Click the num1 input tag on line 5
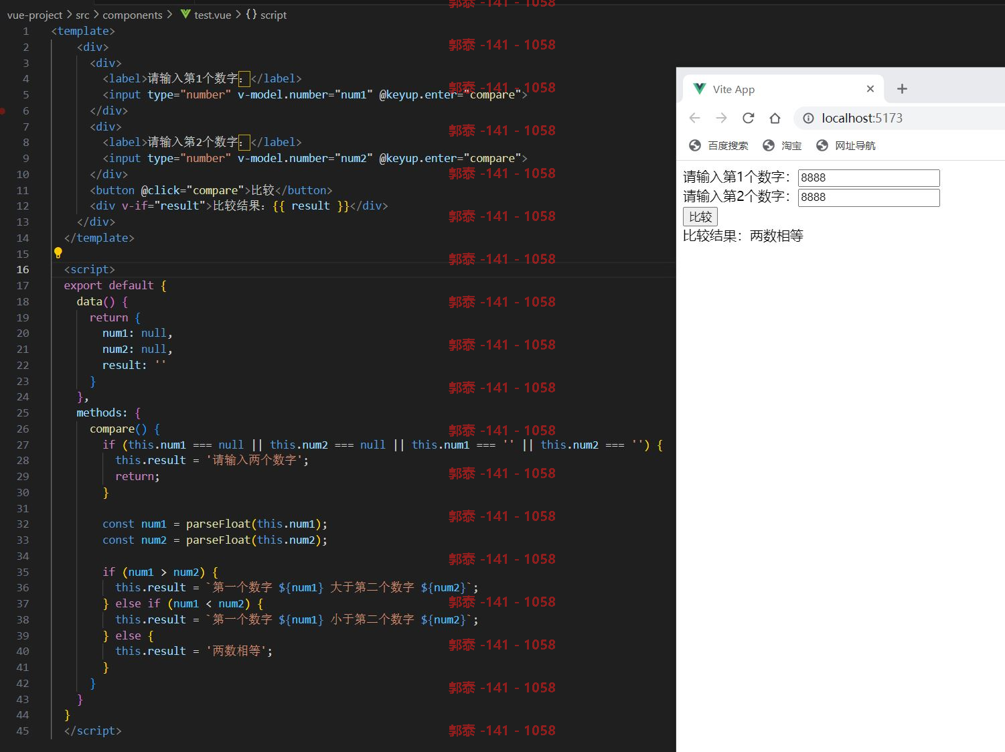The height and width of the screenshot is (752, 1005). click(315, 94)
